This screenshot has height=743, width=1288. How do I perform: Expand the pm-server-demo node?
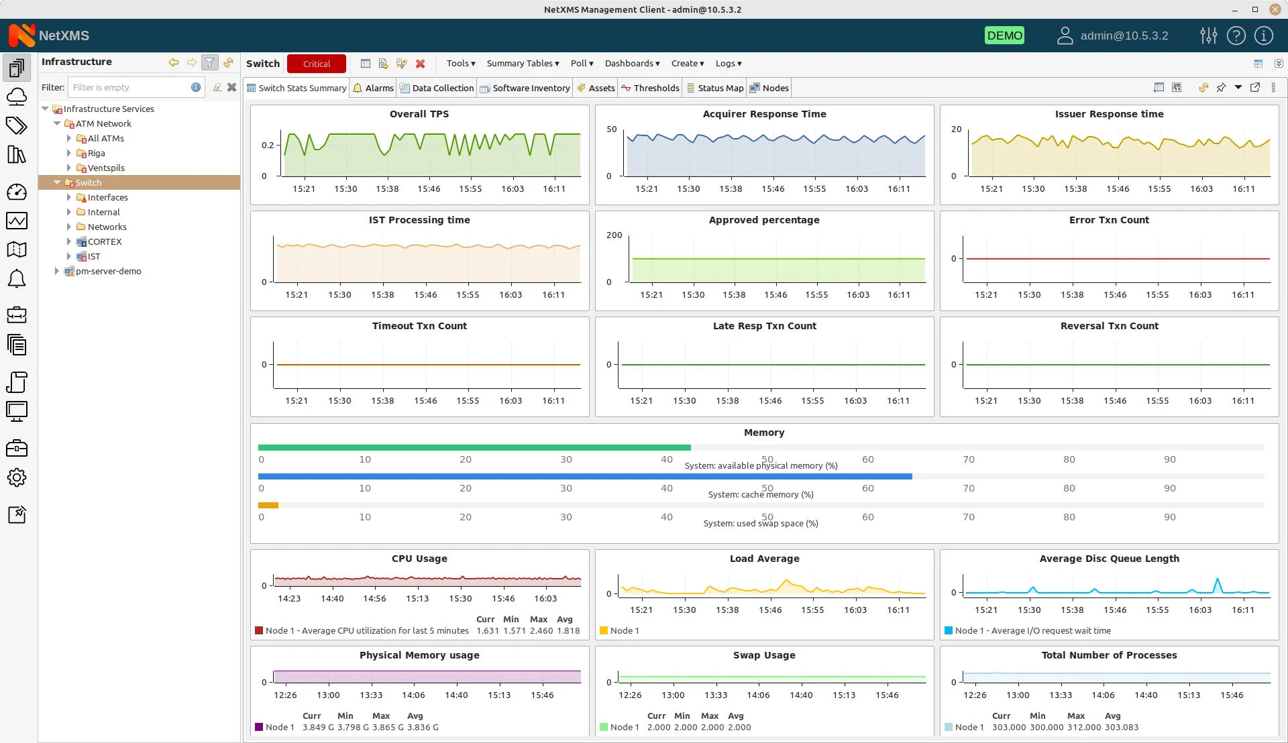57,271
